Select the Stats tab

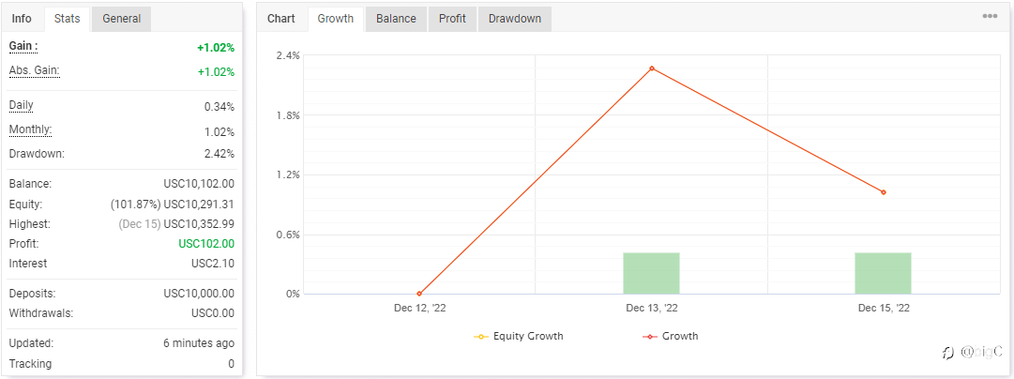click(67, 19)
